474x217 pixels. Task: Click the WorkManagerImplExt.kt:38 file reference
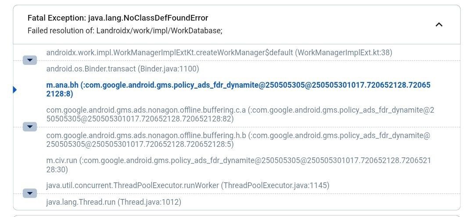pyautogui.click(x=344, y=53)
